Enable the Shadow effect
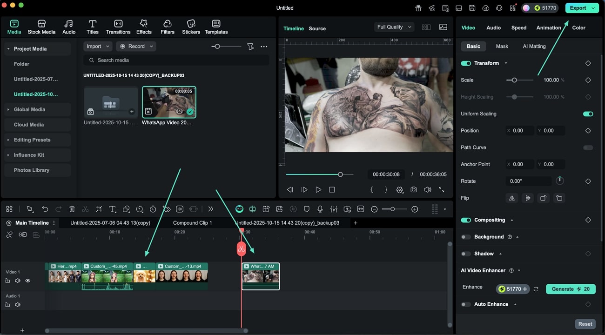 (x=465, y=254)
